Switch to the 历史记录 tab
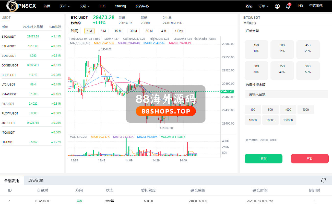 coord(36,180)
